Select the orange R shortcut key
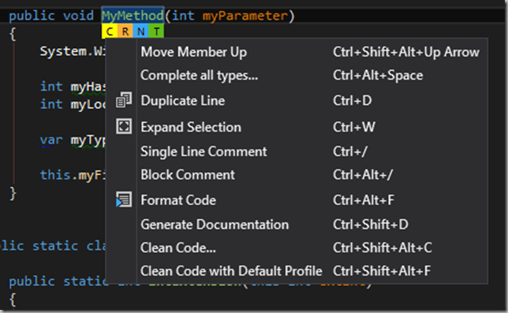 pos(125,32)
